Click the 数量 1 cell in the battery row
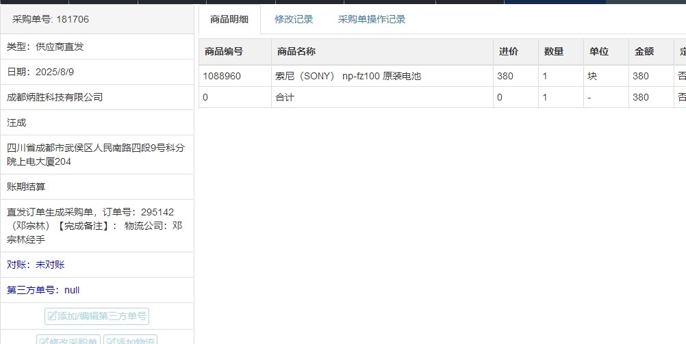The image size is (686, 344). point(561,76)
